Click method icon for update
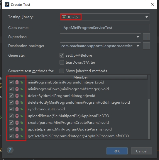 [x=17, y=129]
